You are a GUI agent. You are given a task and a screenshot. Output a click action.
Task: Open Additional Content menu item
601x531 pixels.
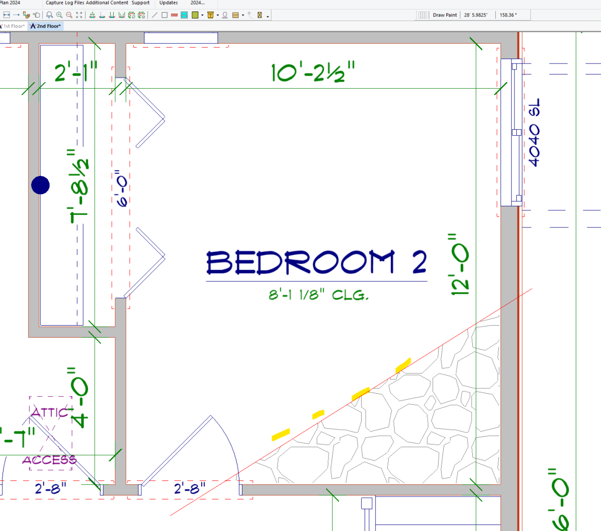(x=107, y=3)
